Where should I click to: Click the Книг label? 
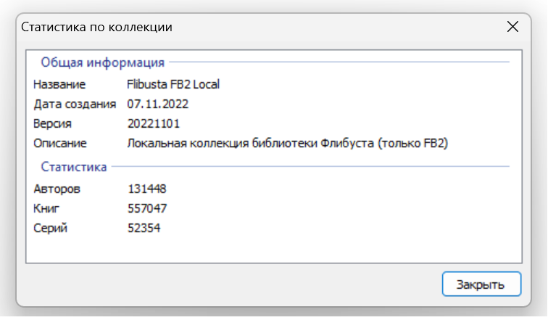tap(48, 208)
